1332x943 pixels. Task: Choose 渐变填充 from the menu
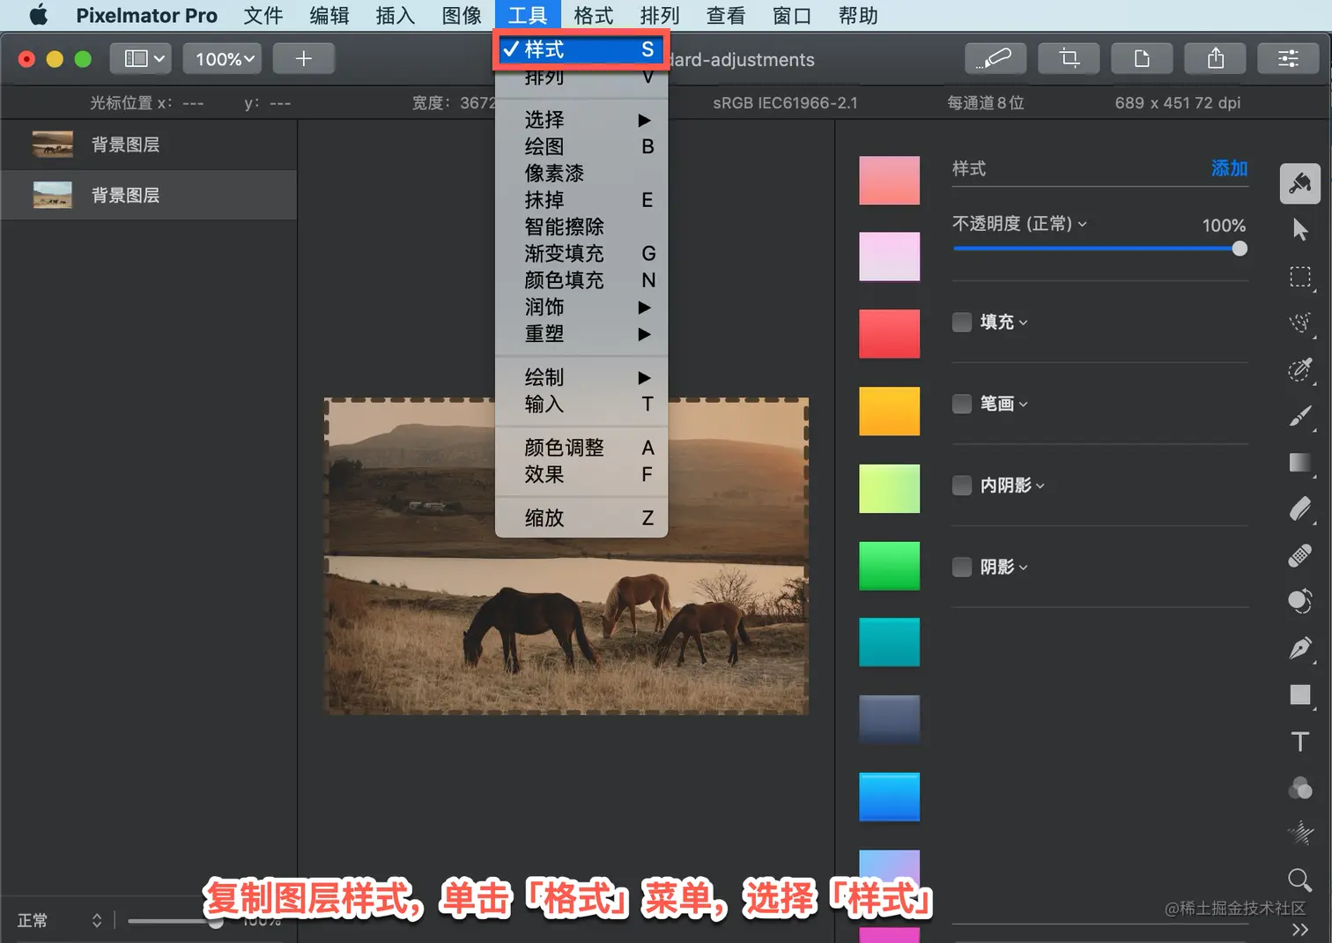581,253
